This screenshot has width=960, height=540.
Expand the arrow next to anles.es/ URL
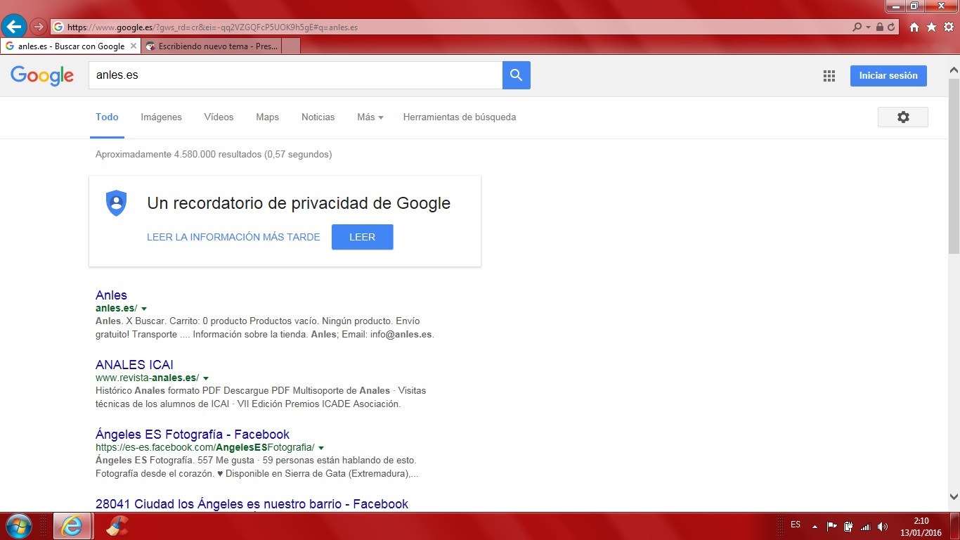(144, 309)
